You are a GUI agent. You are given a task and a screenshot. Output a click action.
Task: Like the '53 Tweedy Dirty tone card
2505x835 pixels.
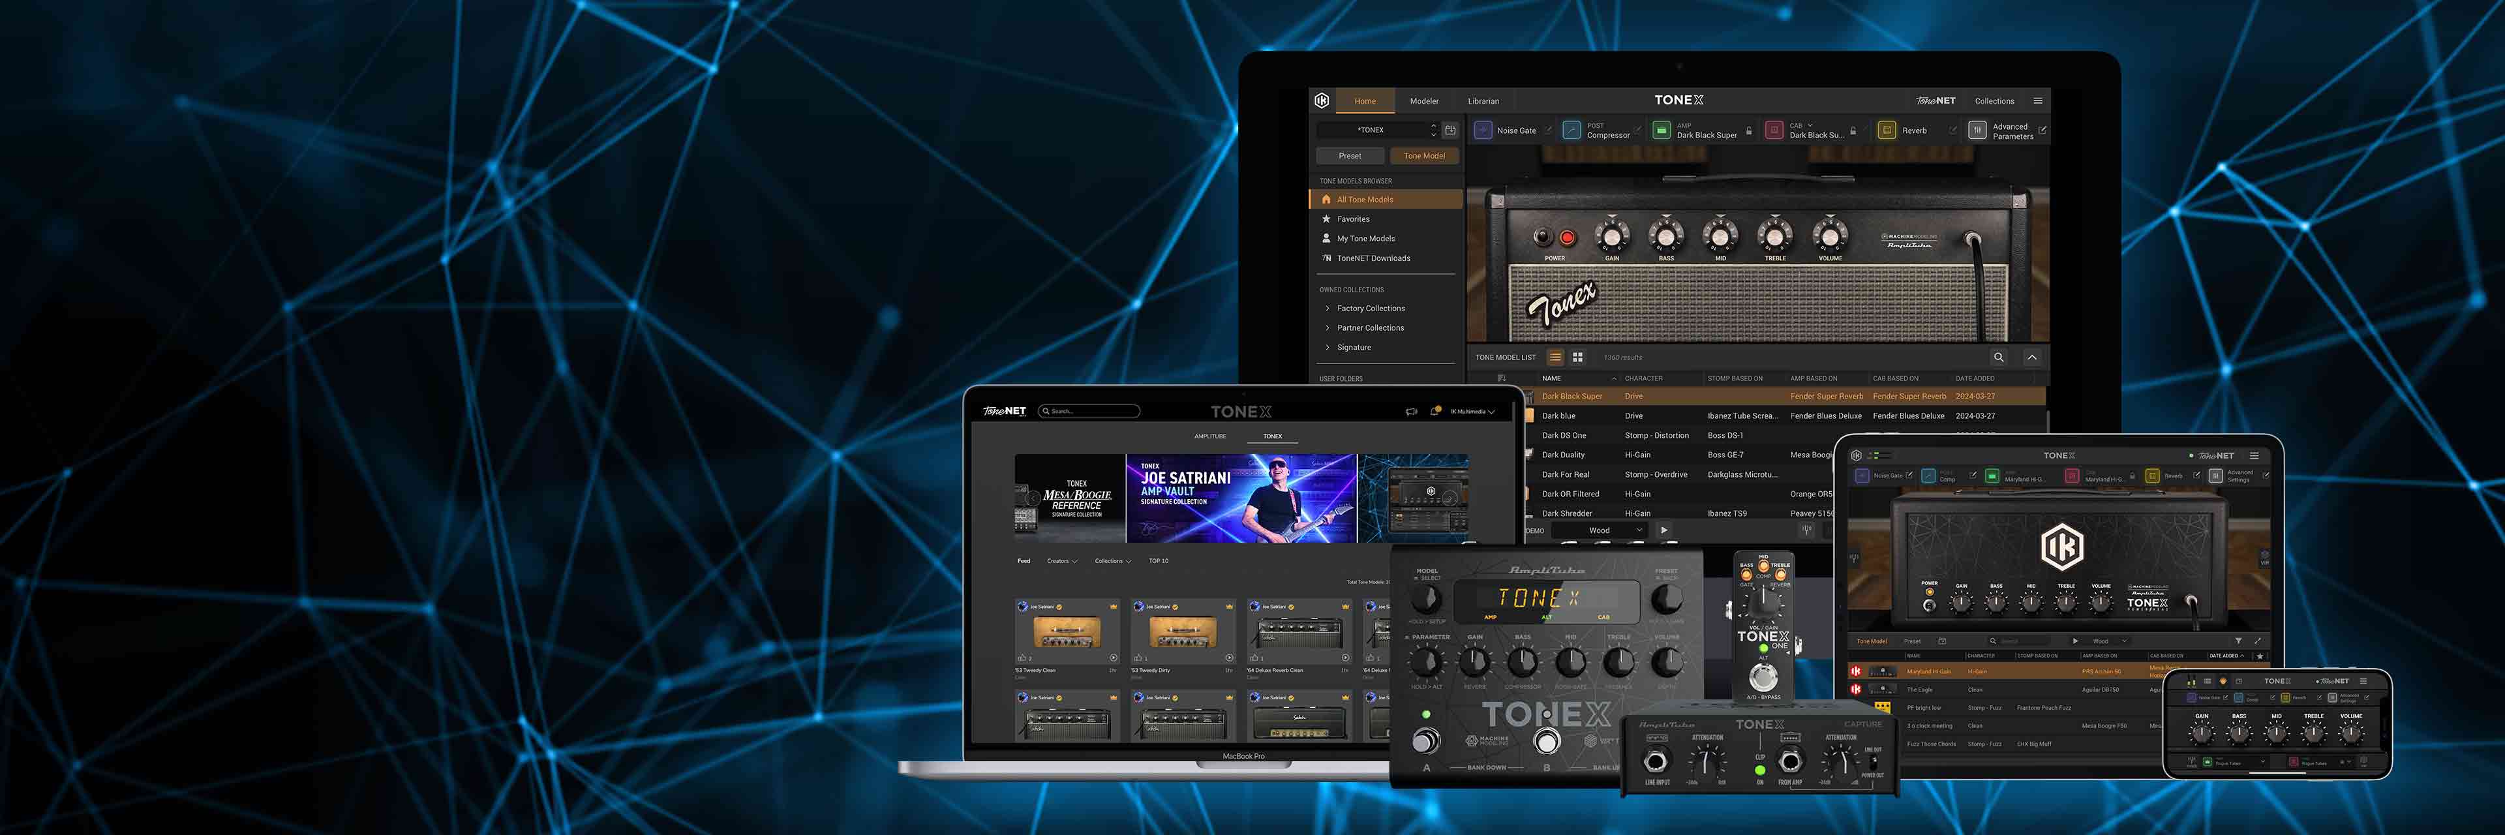pyautogui.click(x=1138, y=658)
